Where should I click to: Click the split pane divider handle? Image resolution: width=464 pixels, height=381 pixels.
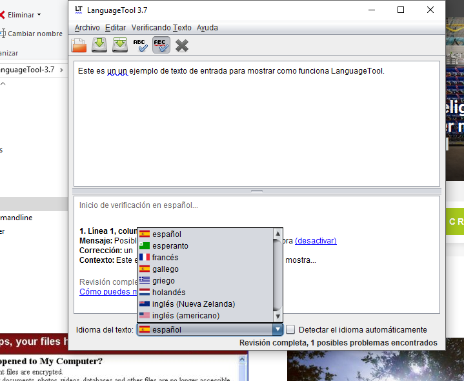pos(257,191)
